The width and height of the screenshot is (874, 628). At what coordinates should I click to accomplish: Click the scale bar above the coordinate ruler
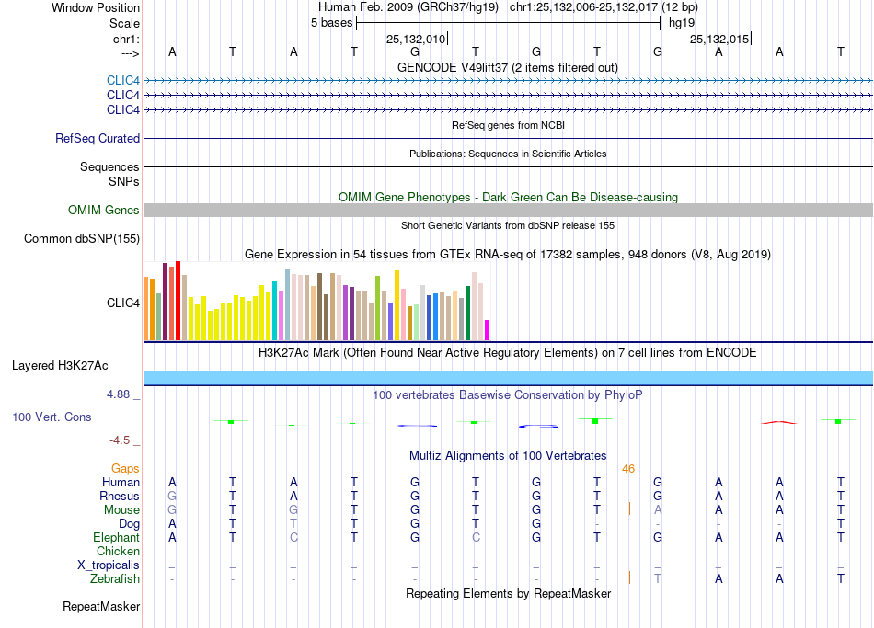pos(509,23)
